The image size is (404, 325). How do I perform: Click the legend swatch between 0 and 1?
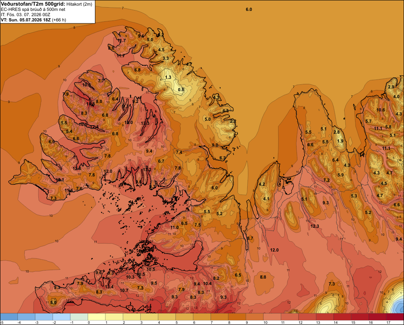[97, 317]
